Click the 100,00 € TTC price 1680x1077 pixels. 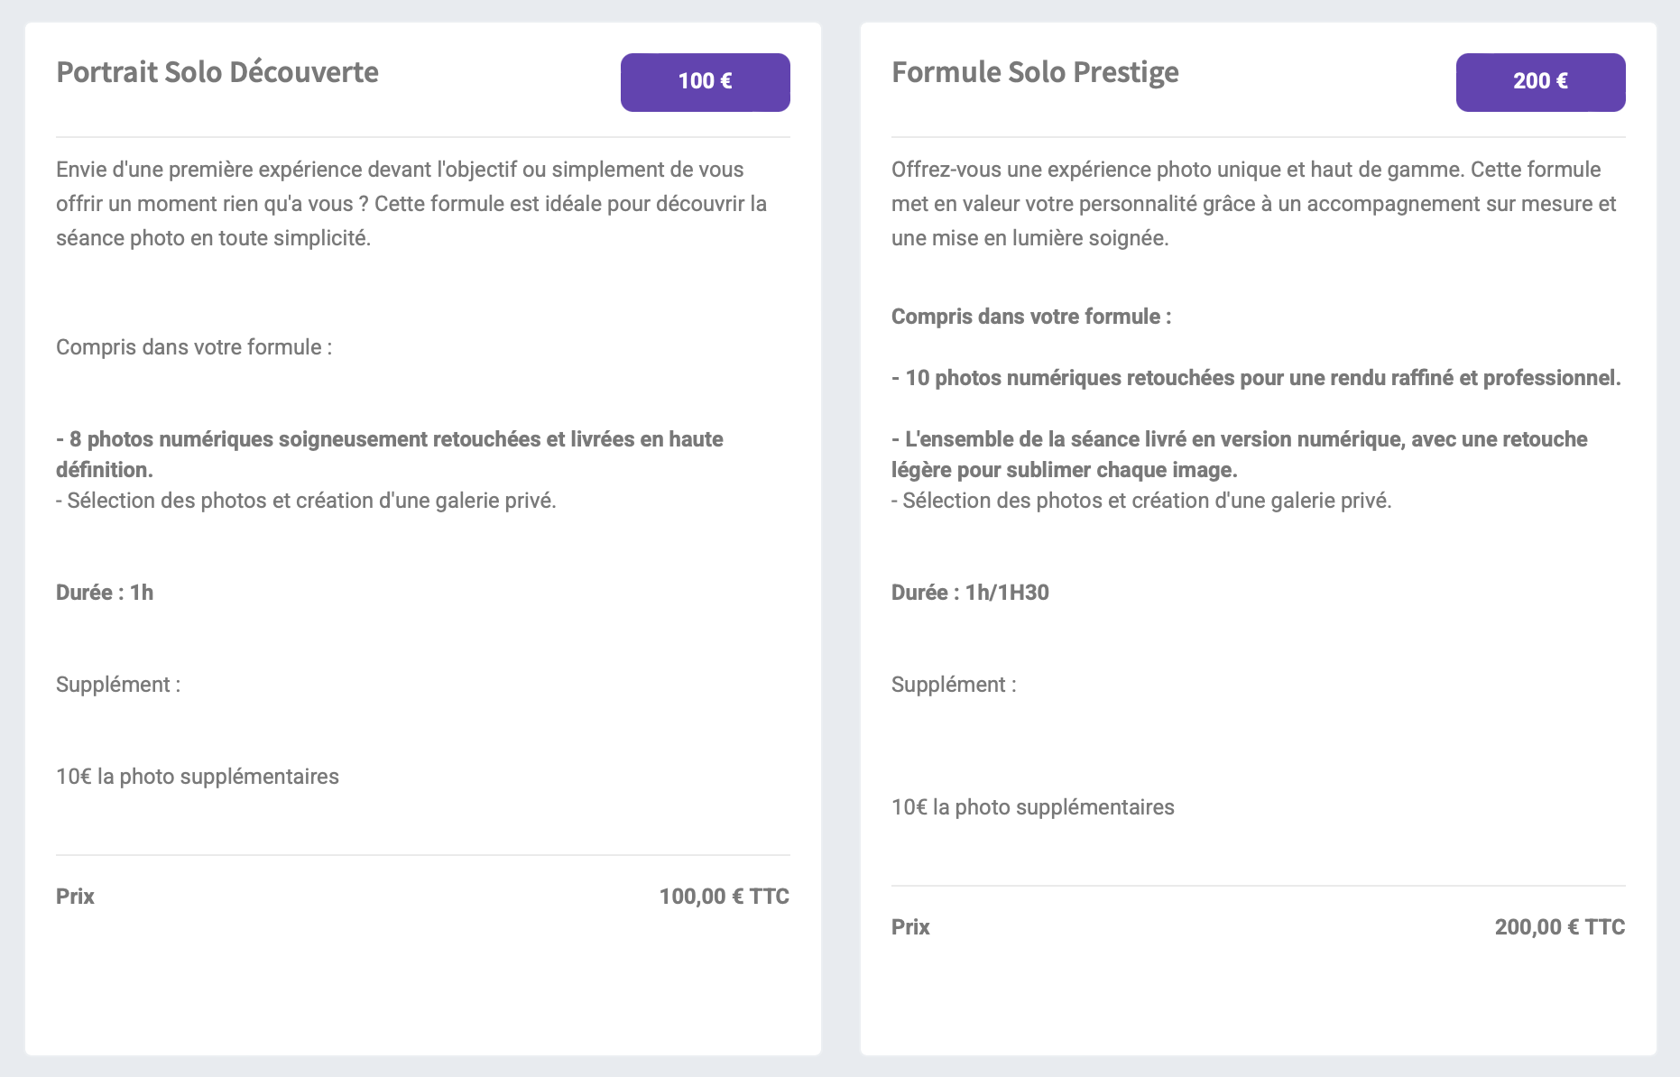click(724, 897)
